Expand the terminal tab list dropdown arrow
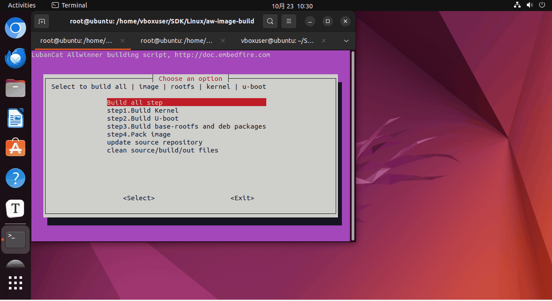This screenshot has width=552, height=301. (346, 41)
